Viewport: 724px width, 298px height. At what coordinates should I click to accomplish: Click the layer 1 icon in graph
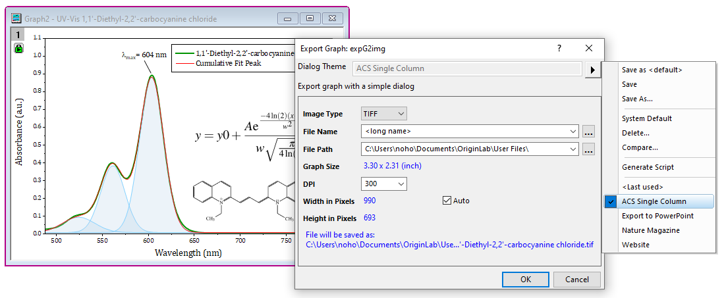(x=18, y=35)
